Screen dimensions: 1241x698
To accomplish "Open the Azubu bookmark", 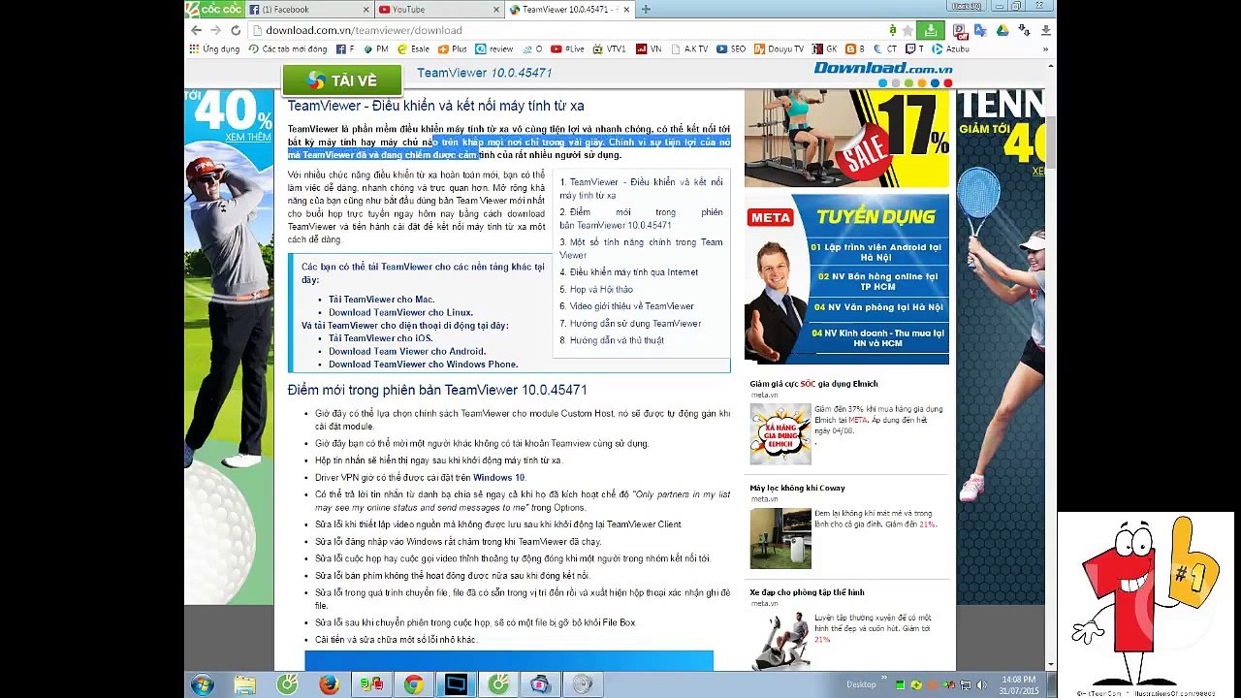I will click(951, 49).
